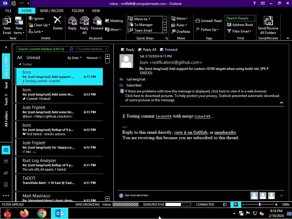This screenshot has width=292, height=219.
Task: Open the Junk dropdown
Action: point(36,31)
